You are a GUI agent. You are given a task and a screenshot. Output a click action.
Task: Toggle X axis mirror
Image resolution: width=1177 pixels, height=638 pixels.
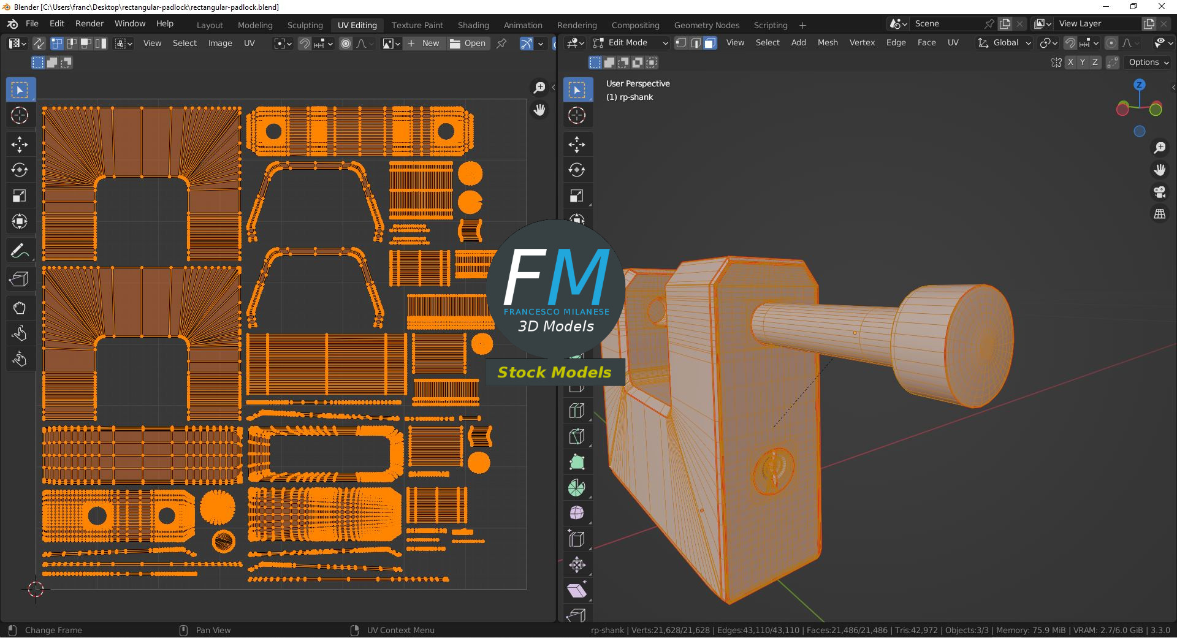[1070, 62]
